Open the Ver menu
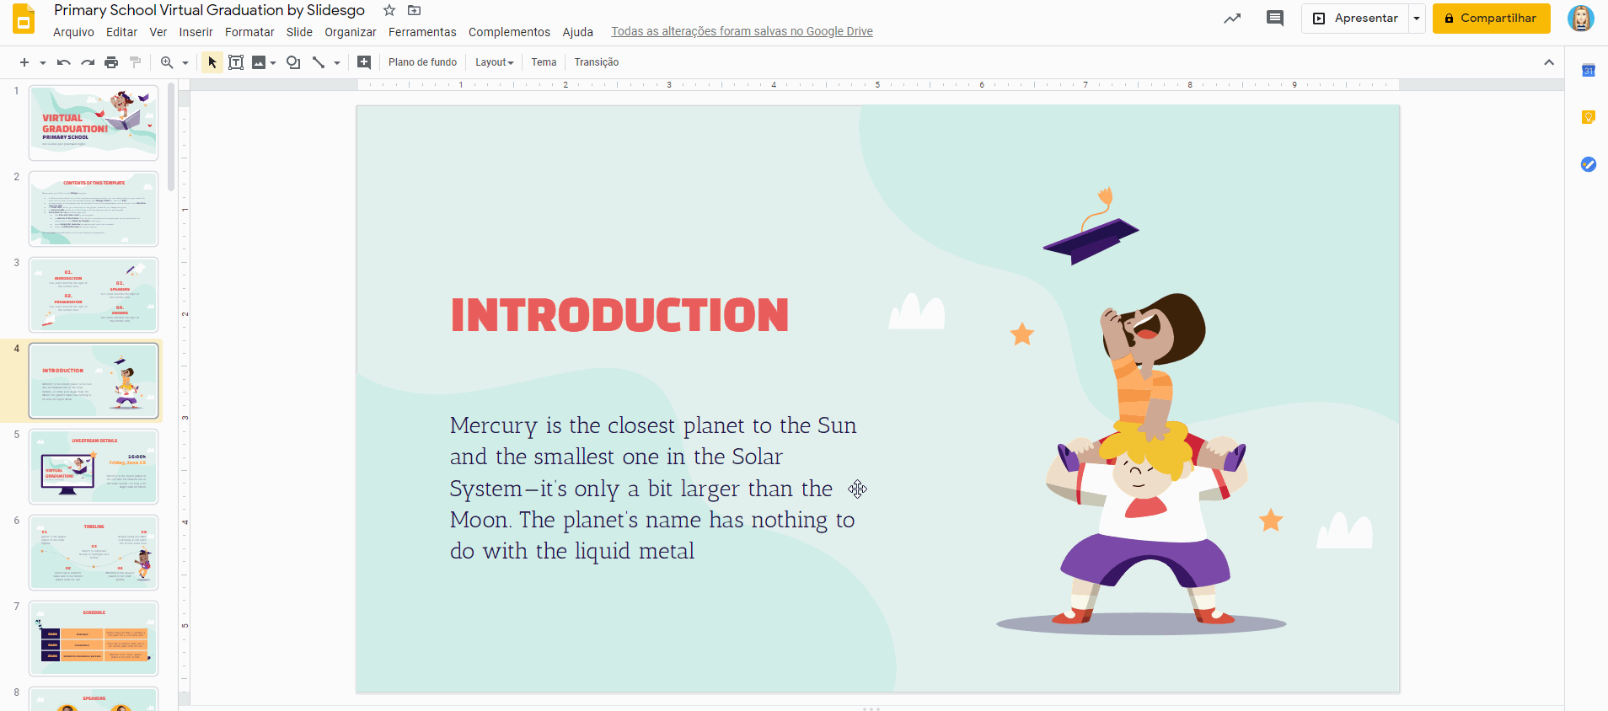The height and width of the screenshot is (711, 1608). (158, 32)
